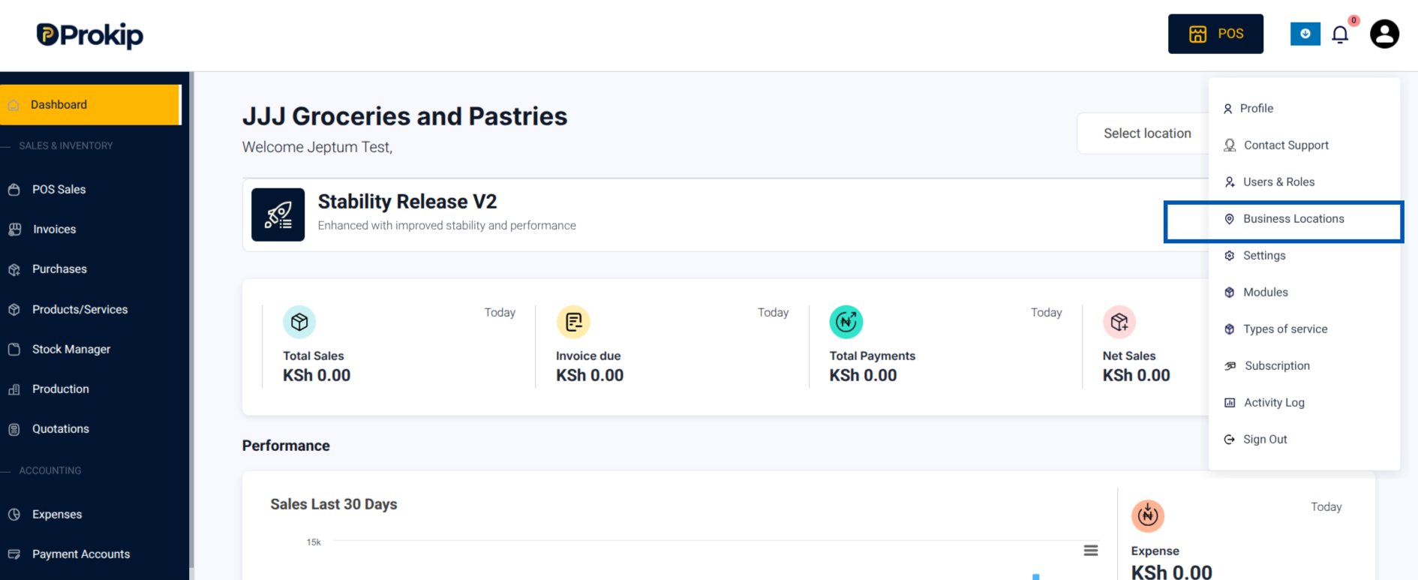Open Payment Accounts in the sidebar
The height and width of the screenshot is (580, 1418).
pos(81,554)
